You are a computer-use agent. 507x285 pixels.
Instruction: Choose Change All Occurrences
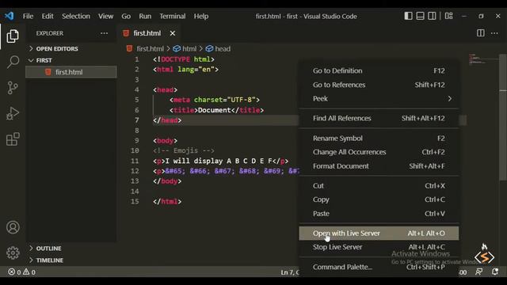379,152
